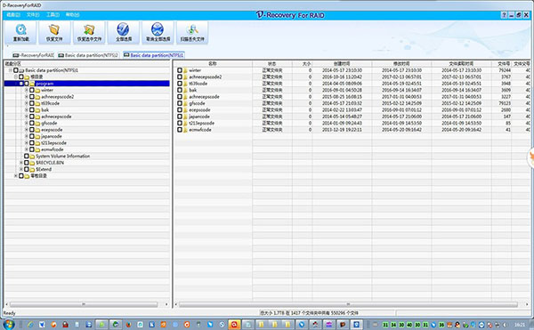The image size is (534, 330).
Task: Check the Basic data partition(NTFS)1 root checkbox
Action: pos(16,70)
